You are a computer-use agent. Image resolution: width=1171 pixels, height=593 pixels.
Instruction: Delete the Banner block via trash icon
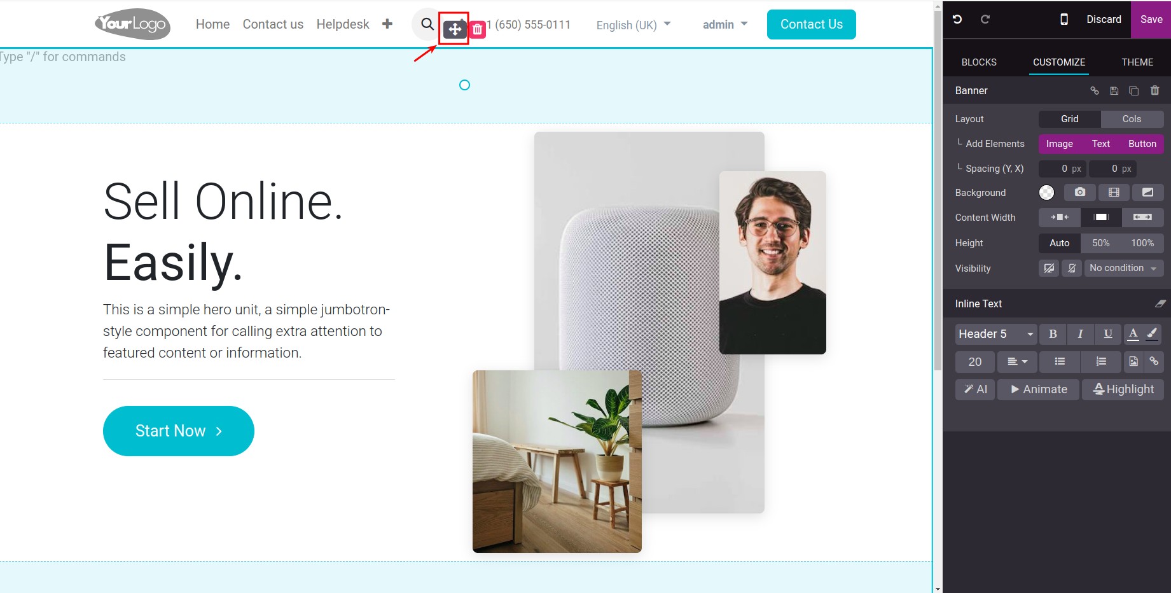pos(1155,90)
